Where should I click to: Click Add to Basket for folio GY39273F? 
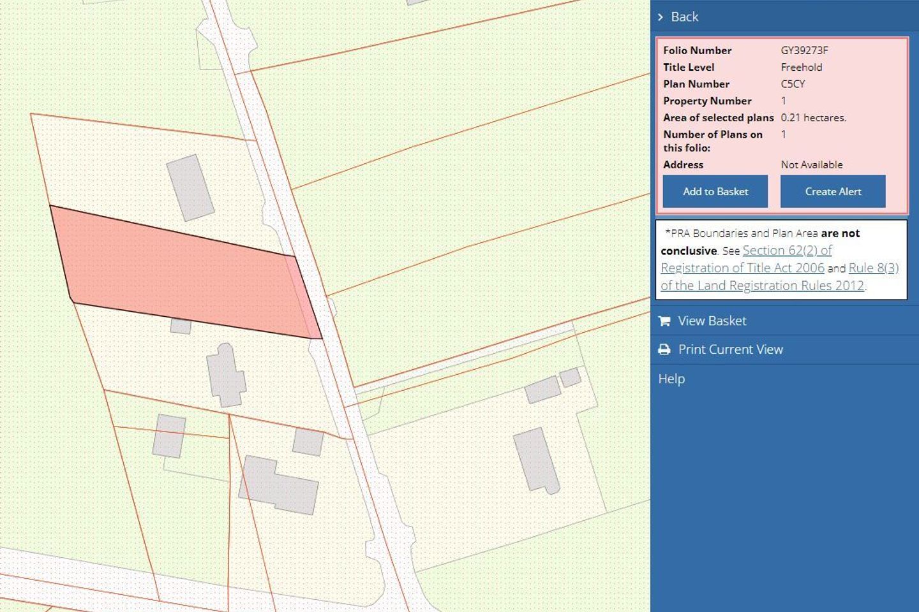click(x=715, y=191)
